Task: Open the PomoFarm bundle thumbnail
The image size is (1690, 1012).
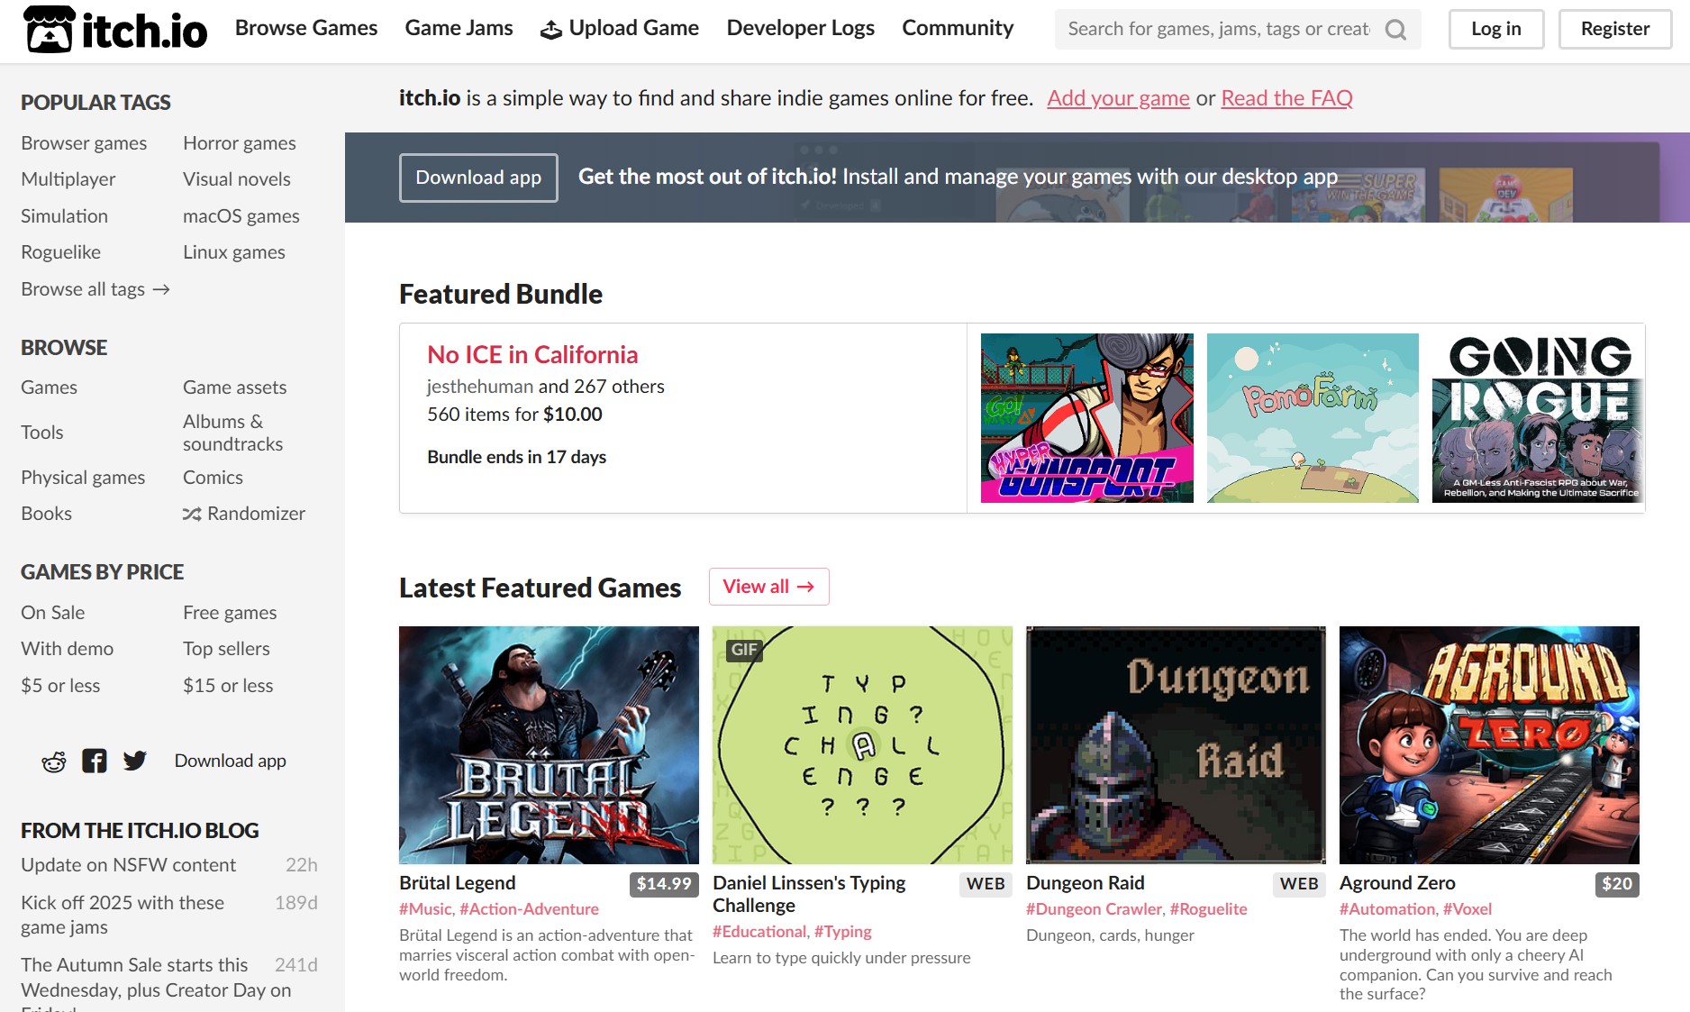Action: tap(1313, 418)
